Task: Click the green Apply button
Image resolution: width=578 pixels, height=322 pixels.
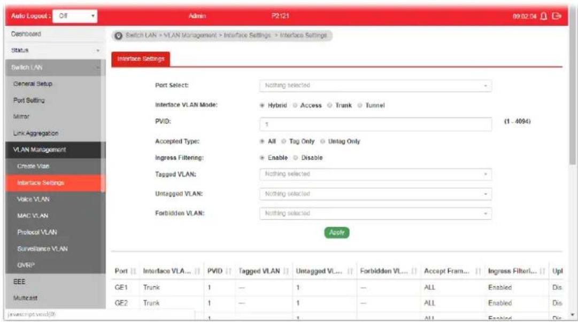Action: point(336,233)
